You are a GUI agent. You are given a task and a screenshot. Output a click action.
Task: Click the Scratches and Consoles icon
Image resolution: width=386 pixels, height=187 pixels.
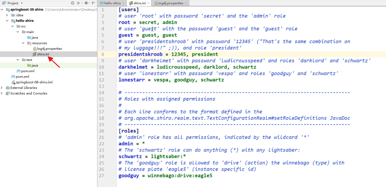pyautogui.click(x=8, y=93)
